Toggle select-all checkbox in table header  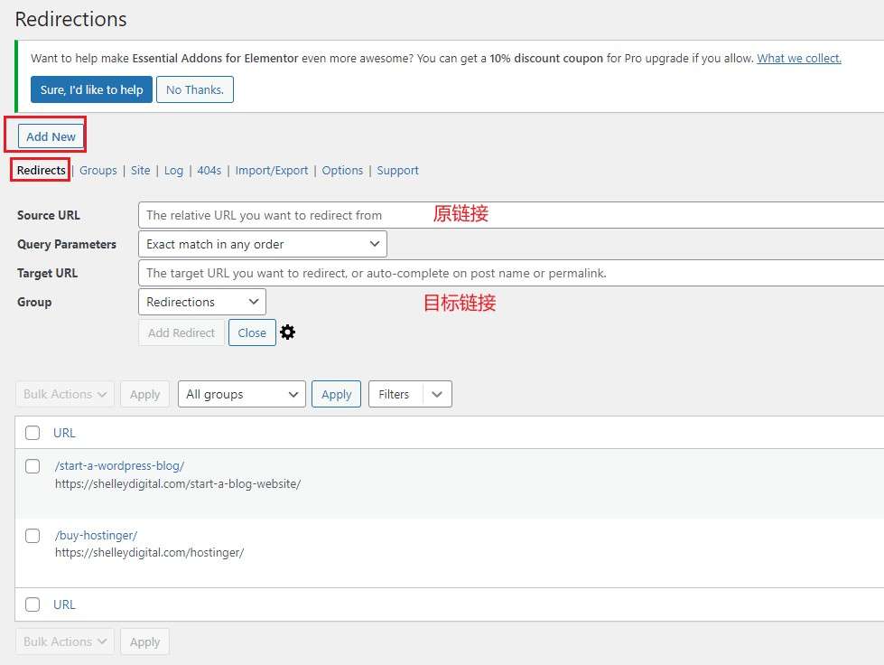coord(33,433)
